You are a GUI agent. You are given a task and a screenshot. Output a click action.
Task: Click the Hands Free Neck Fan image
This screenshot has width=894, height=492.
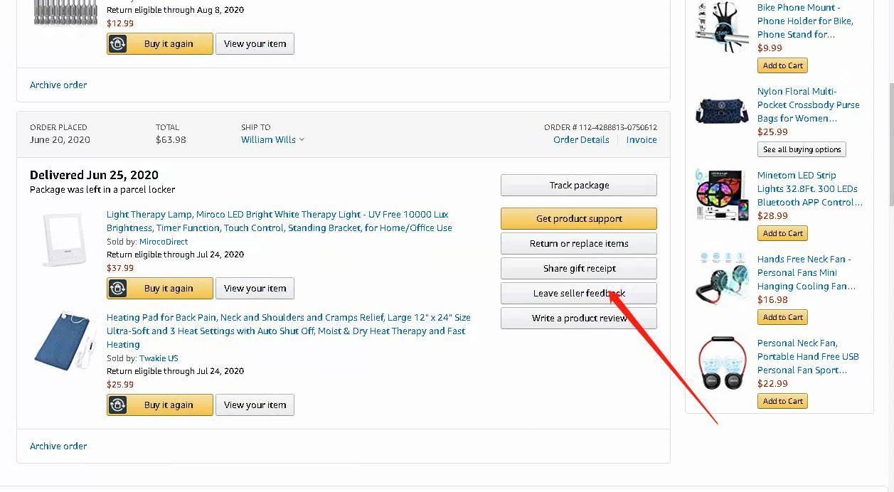[722, 279]
